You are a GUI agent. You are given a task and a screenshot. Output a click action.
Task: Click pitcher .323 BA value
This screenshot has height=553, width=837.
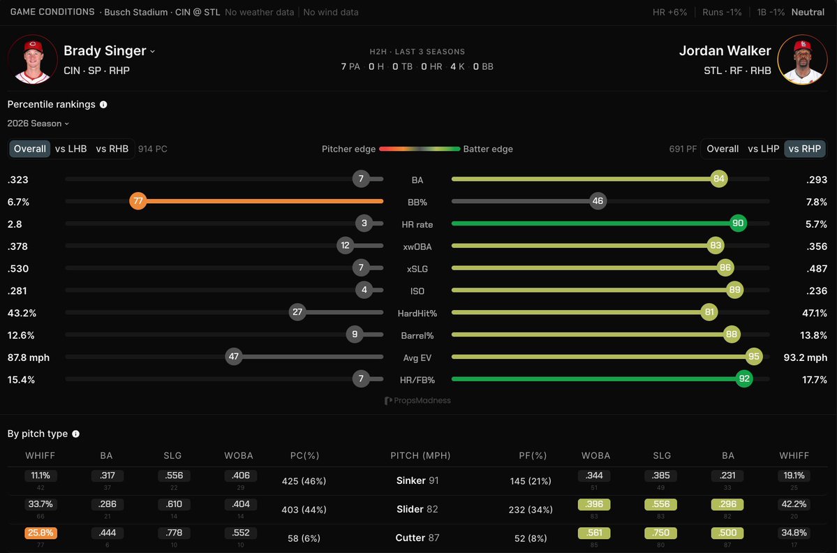(x=17, y=180)
